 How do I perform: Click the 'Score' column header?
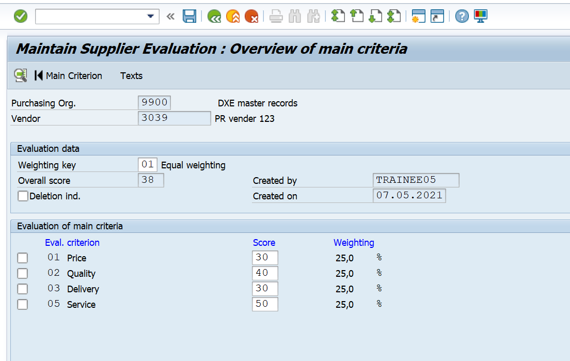[264, 243]
